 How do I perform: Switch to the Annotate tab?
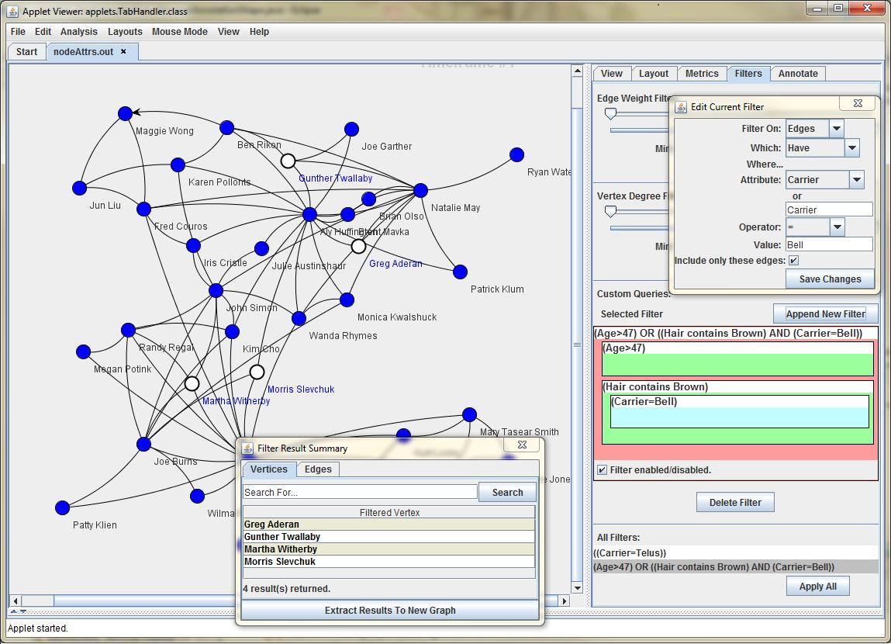pyautogui.click(x=798, y=74)
